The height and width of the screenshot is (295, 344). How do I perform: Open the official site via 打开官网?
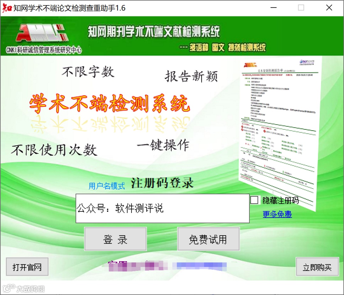tap(27, 267)
